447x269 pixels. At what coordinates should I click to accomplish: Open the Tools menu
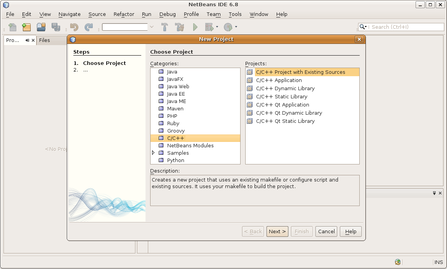pos(235,14)
